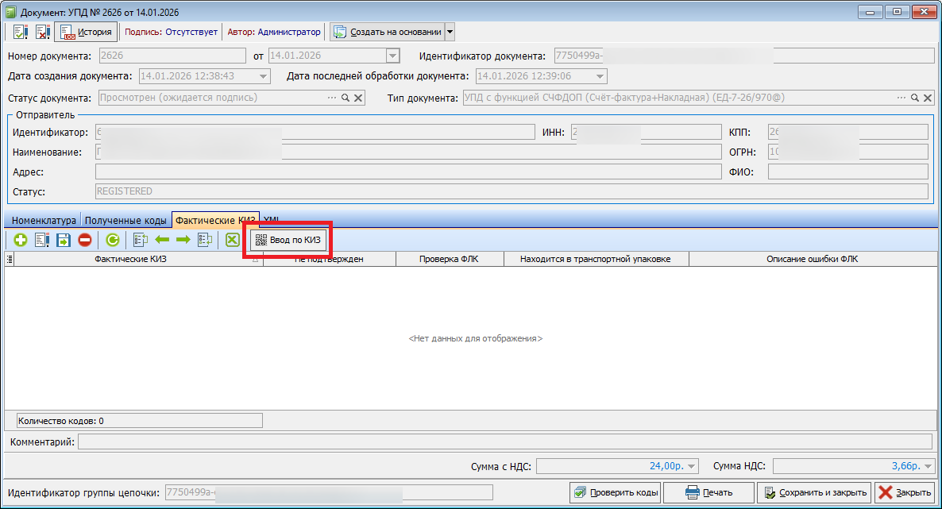
Task: Click the document with green checkmark icon
Action: click(21, 32)
